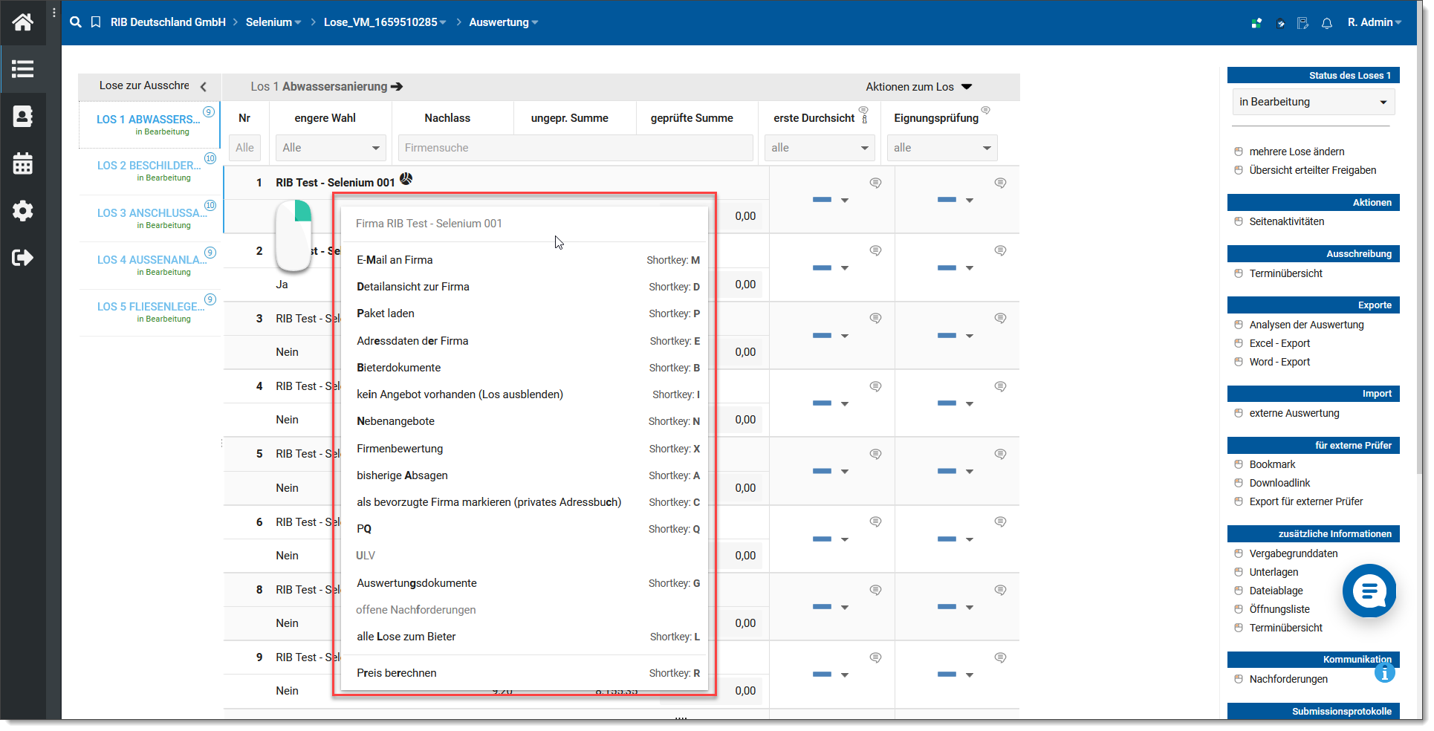The width and height of the screenshot is (1434, 731).
Task: Expand the Status des Loses dropdown
Action: [1312, 102]
